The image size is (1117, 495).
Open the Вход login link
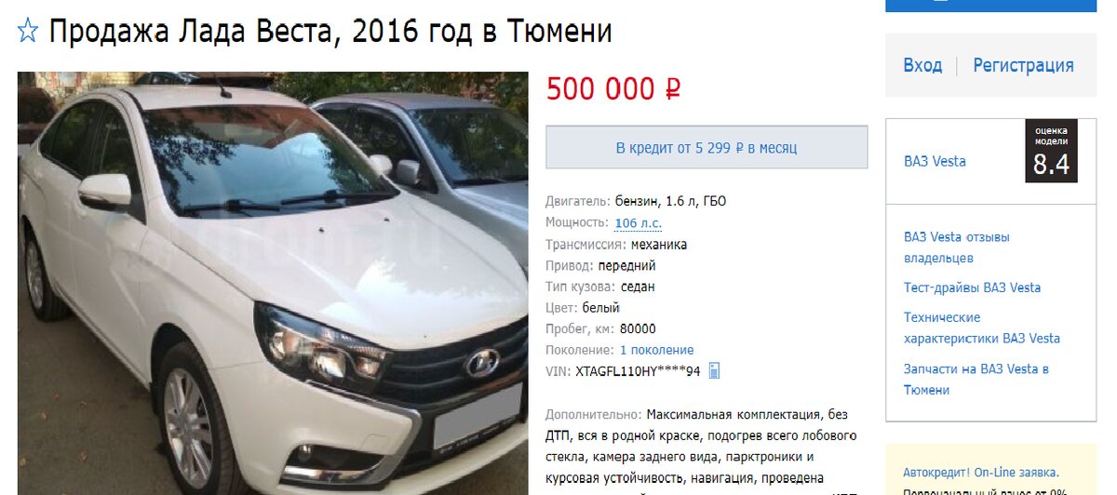coord(922,65)
